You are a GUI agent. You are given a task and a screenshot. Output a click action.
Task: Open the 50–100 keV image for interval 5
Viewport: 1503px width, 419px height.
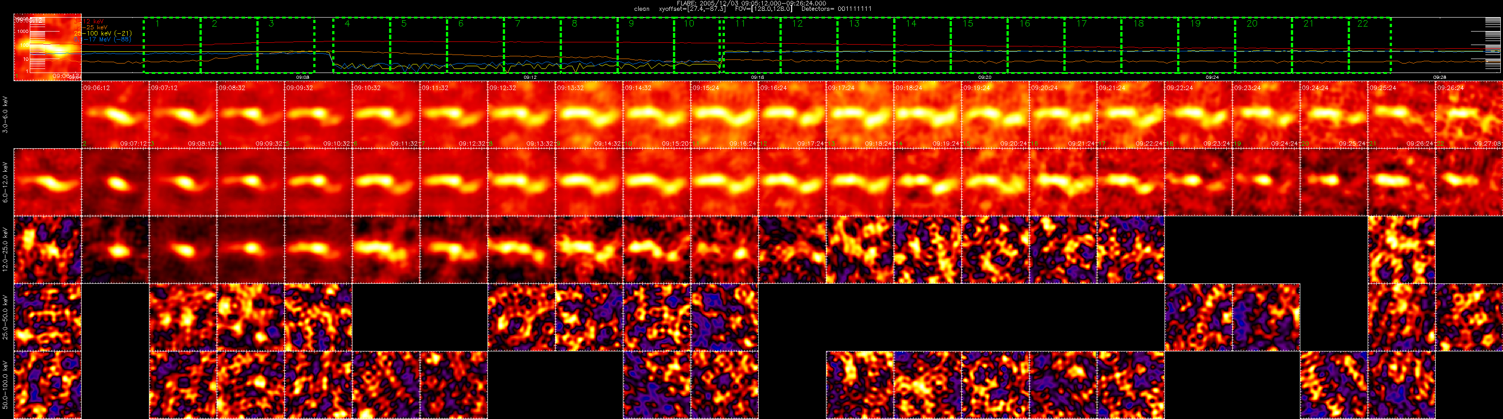319,385
